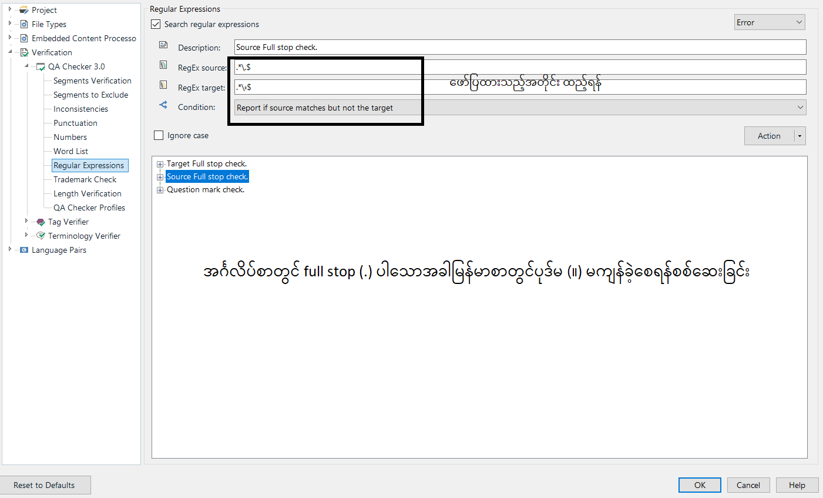823x498 pixels.
Task: Click the Cancel button
Action: click(748, 485)
